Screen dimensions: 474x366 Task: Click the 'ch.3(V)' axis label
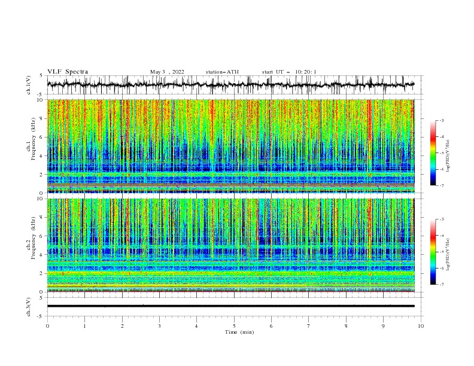pos(29,307)
